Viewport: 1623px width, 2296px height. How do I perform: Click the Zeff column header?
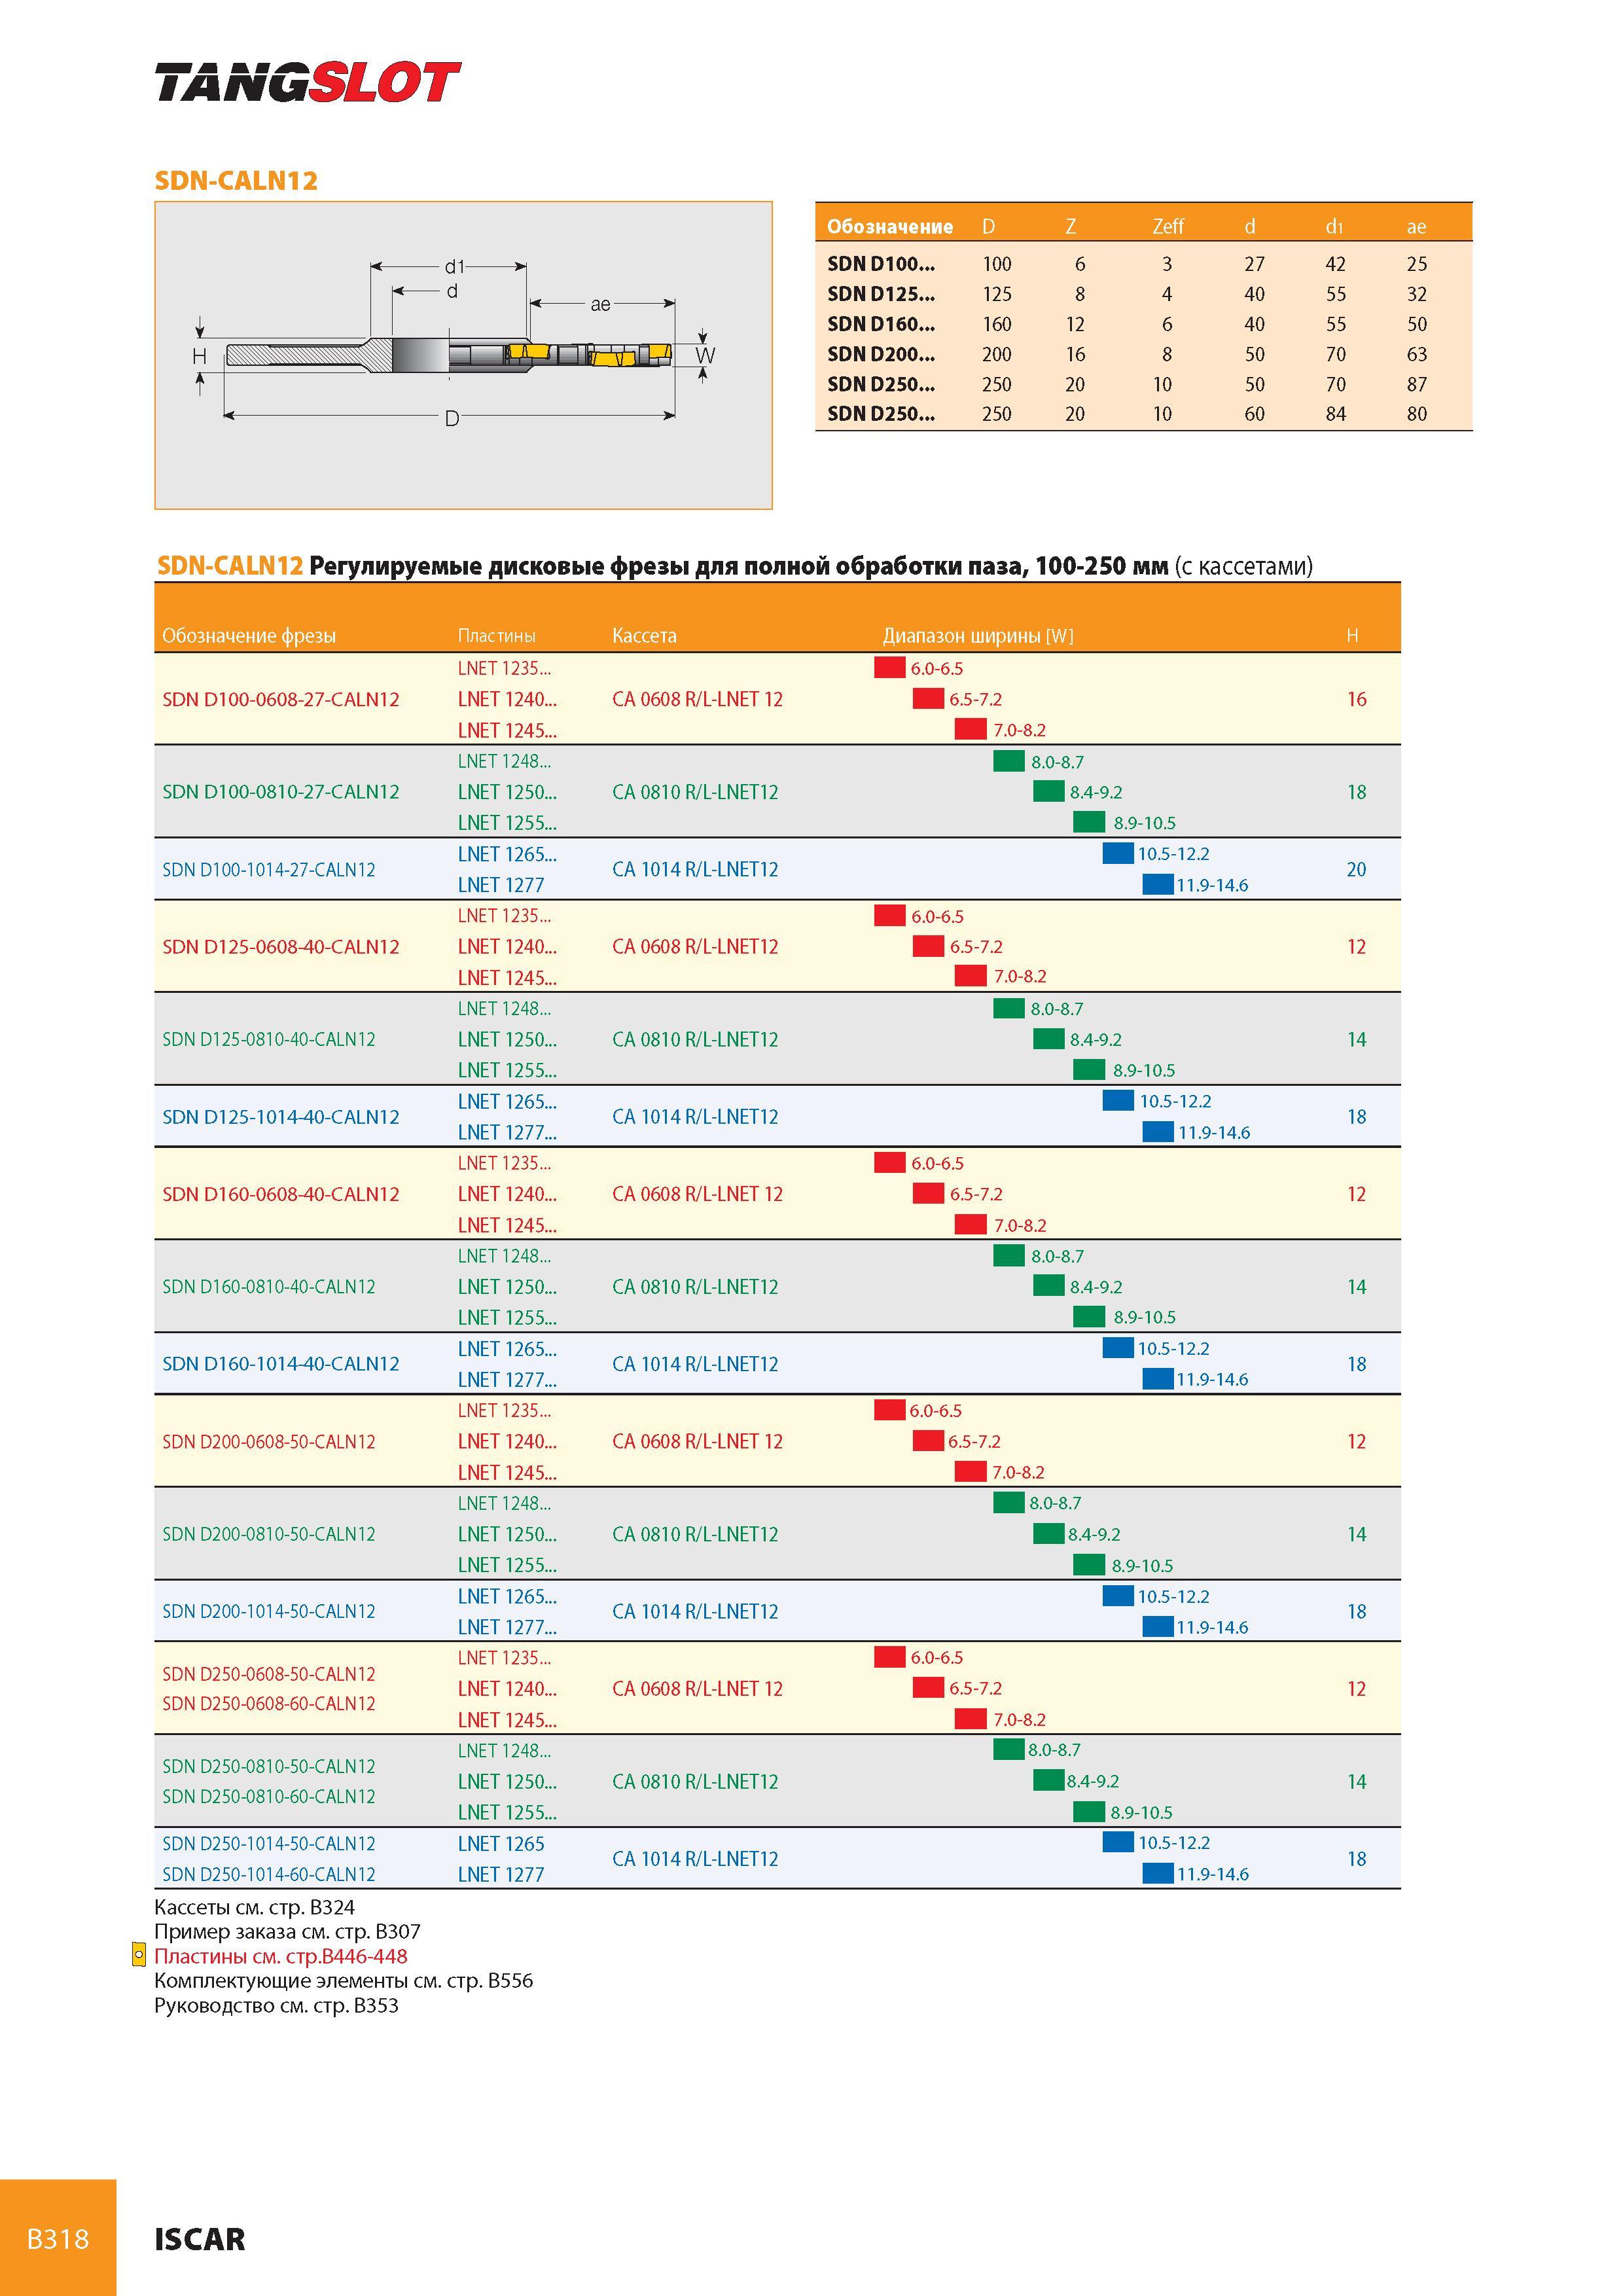pyautogui.click(x=1167, y=227)
